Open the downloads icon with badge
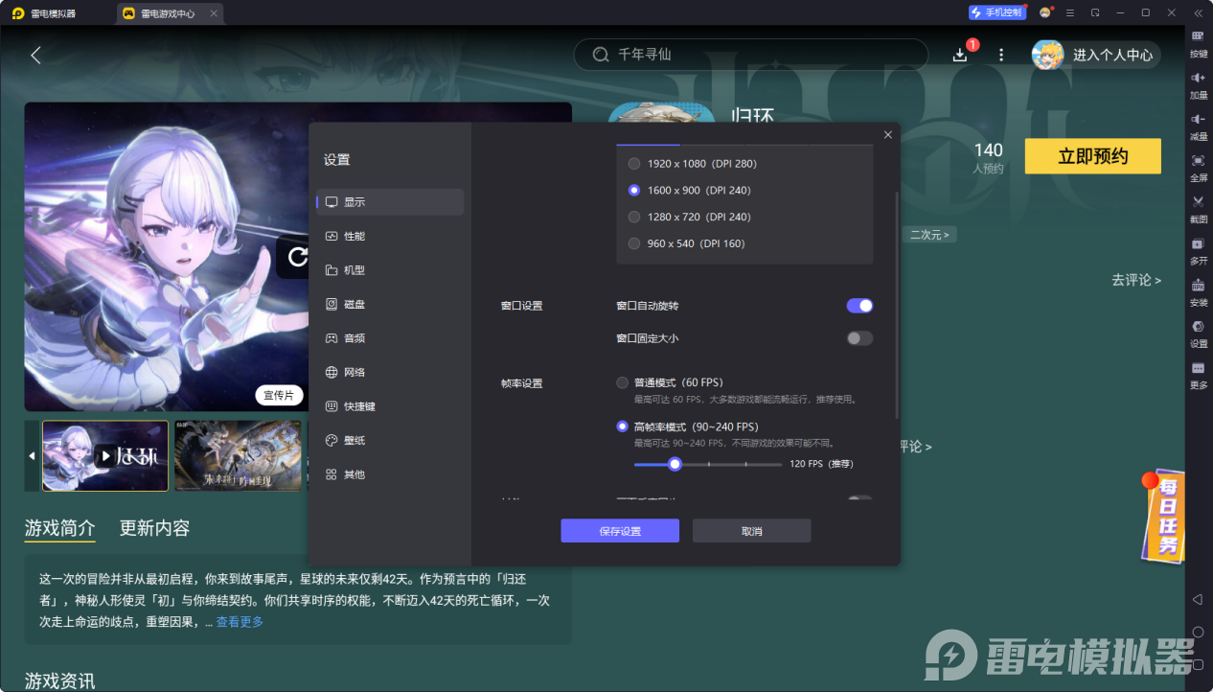This screenshot has width=1213, height=692. 961,55
